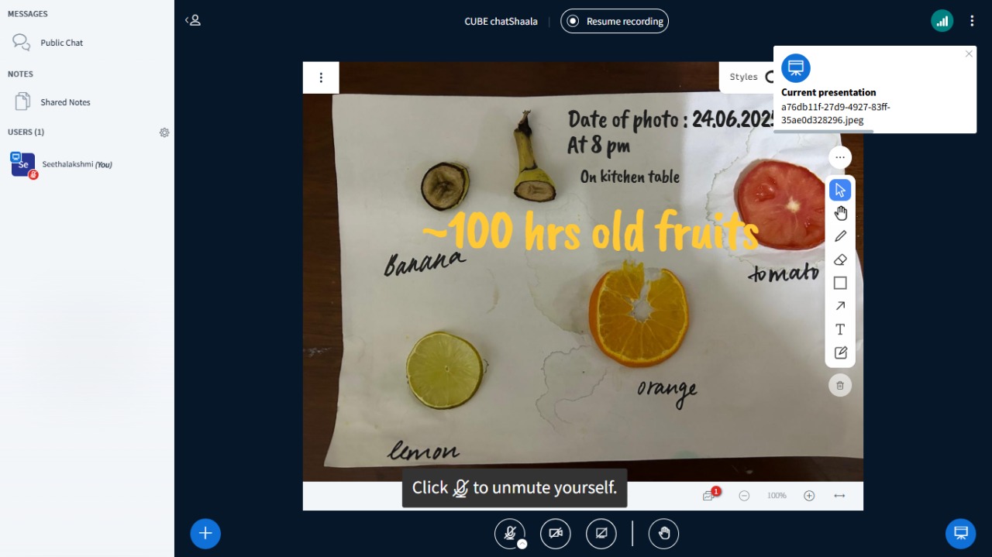Start sharing your webcam
This screenshot has height=557, width=992.
(x=556, y=533)
